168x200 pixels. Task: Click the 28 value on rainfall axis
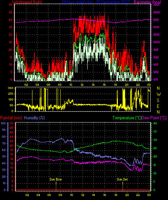tap(12, 128)
